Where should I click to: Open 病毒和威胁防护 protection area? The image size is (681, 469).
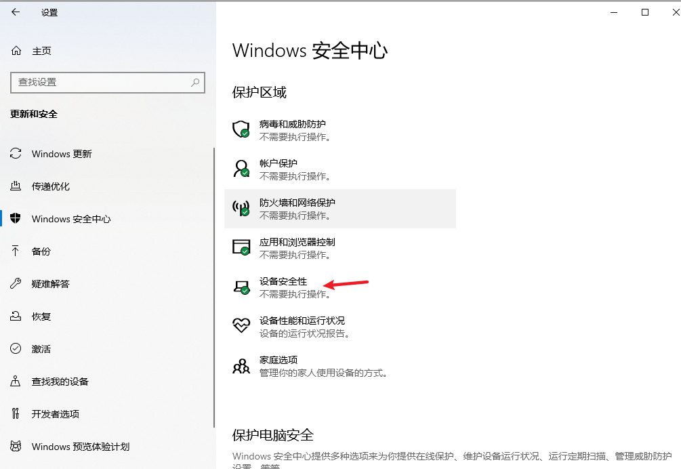click(x=340, y=130)
